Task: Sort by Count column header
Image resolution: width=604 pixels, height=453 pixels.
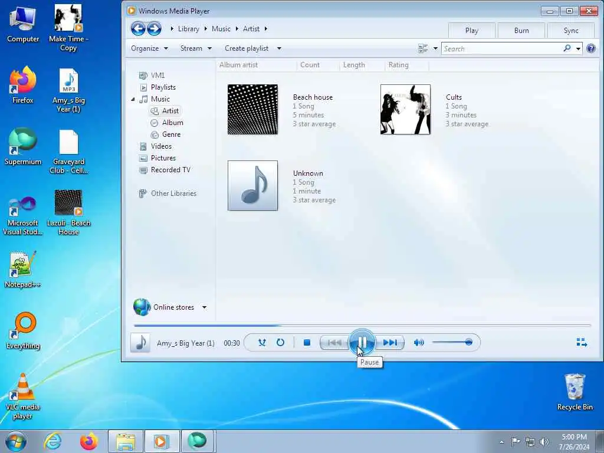Action: click(310, 65)
